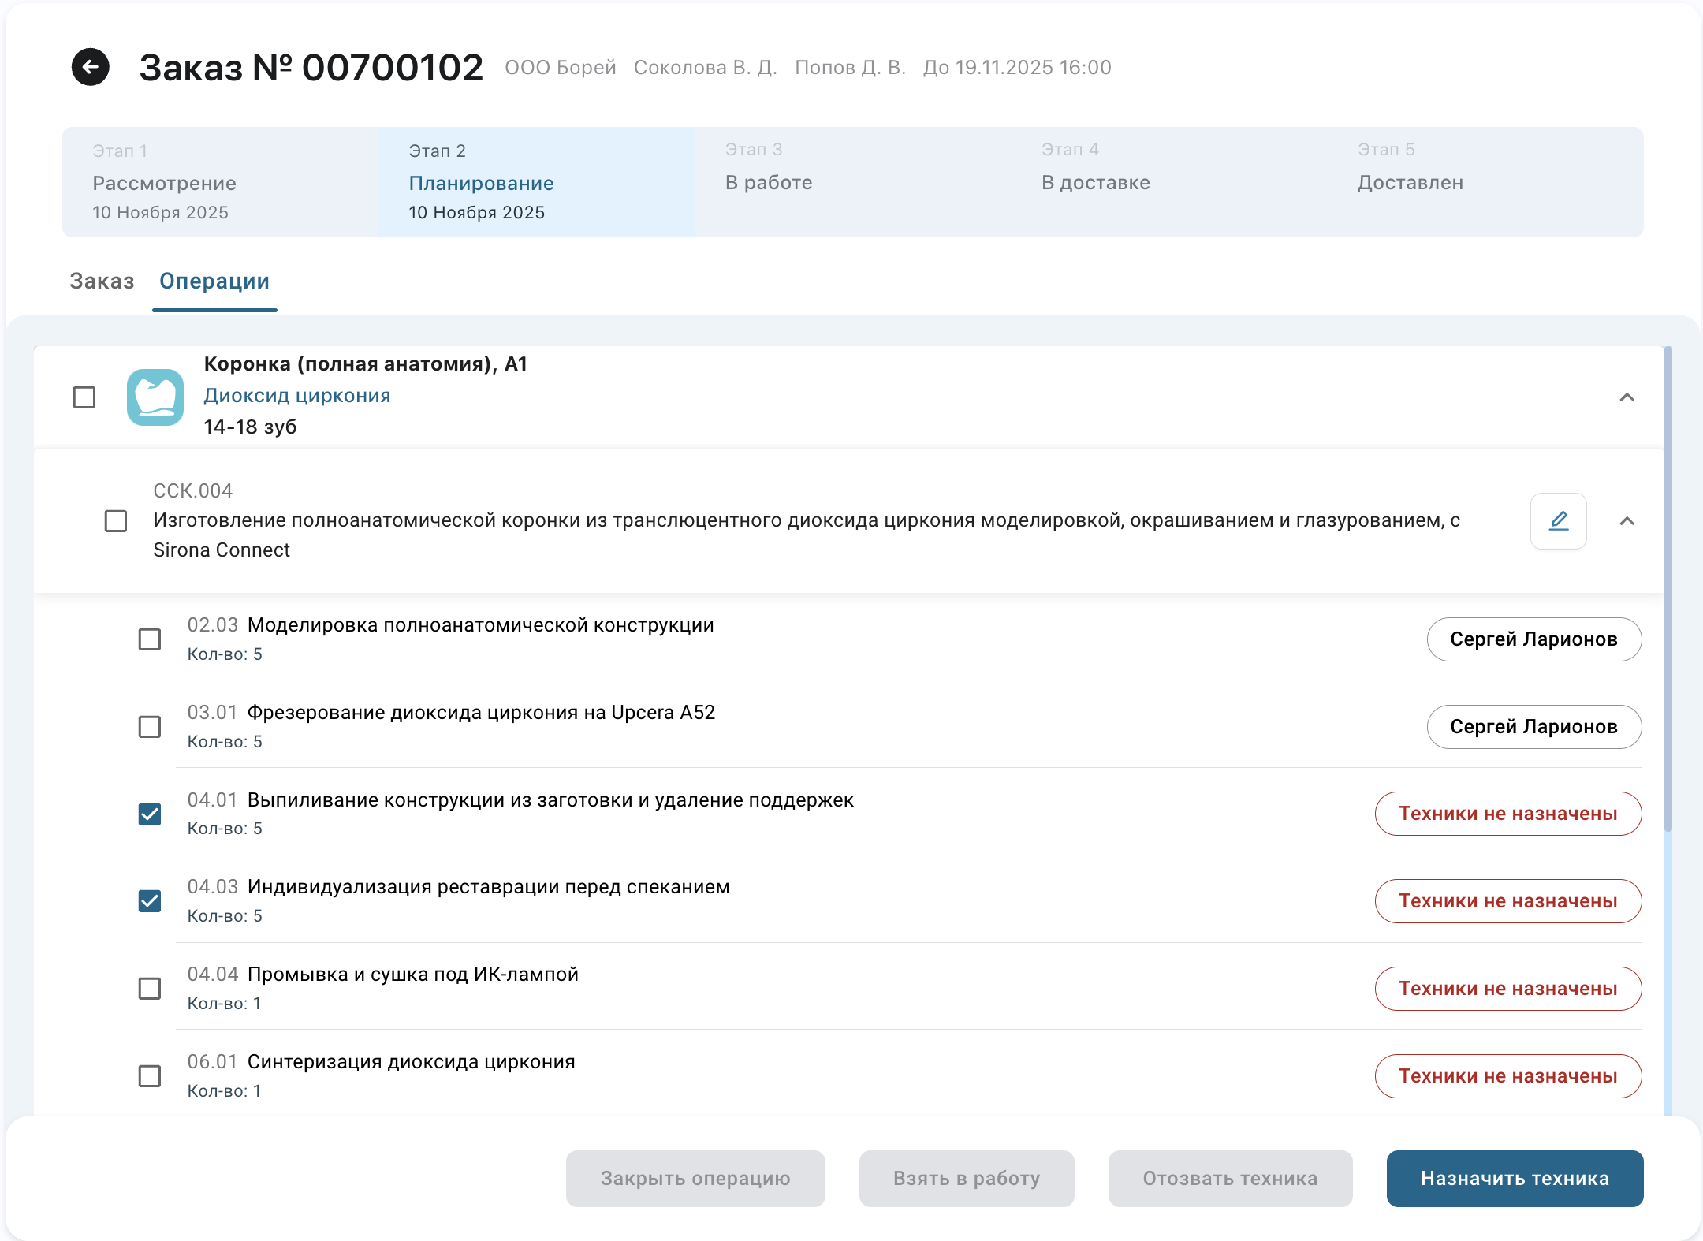Screen dimensions: 1703x1241
Task: Uncheck the 04.01 Выпиливание конструкции checkbox
Action: pos(150,814)
